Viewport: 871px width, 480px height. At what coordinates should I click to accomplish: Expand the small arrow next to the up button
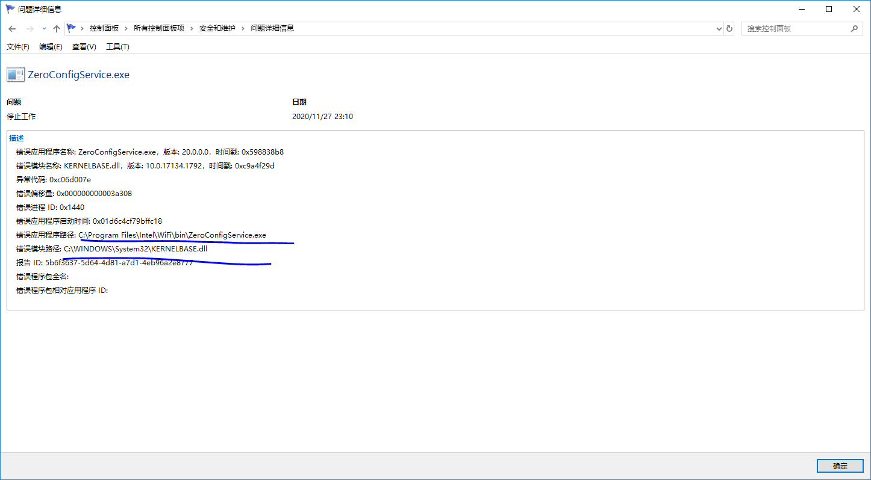point(43,28)
